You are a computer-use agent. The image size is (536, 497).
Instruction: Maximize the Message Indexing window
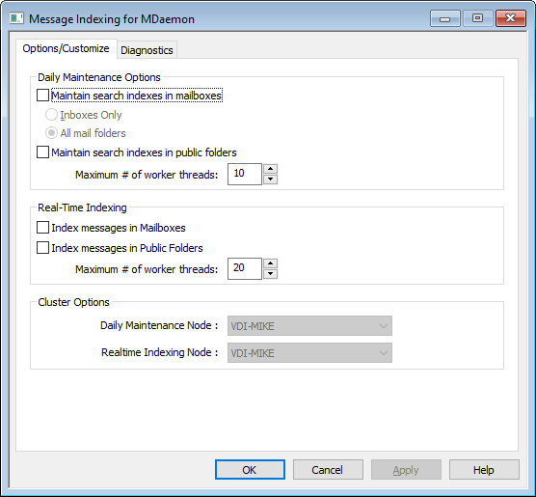click(477, 18)
